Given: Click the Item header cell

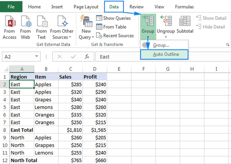Looking at the screenshot, I should pyautogui.click(x=46, y=77).
